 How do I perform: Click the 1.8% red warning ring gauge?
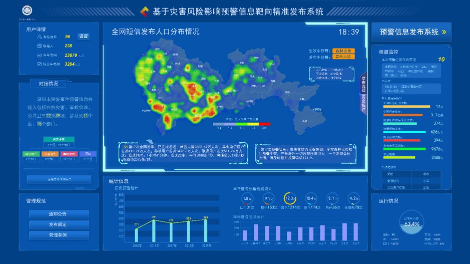coord(247,198)
